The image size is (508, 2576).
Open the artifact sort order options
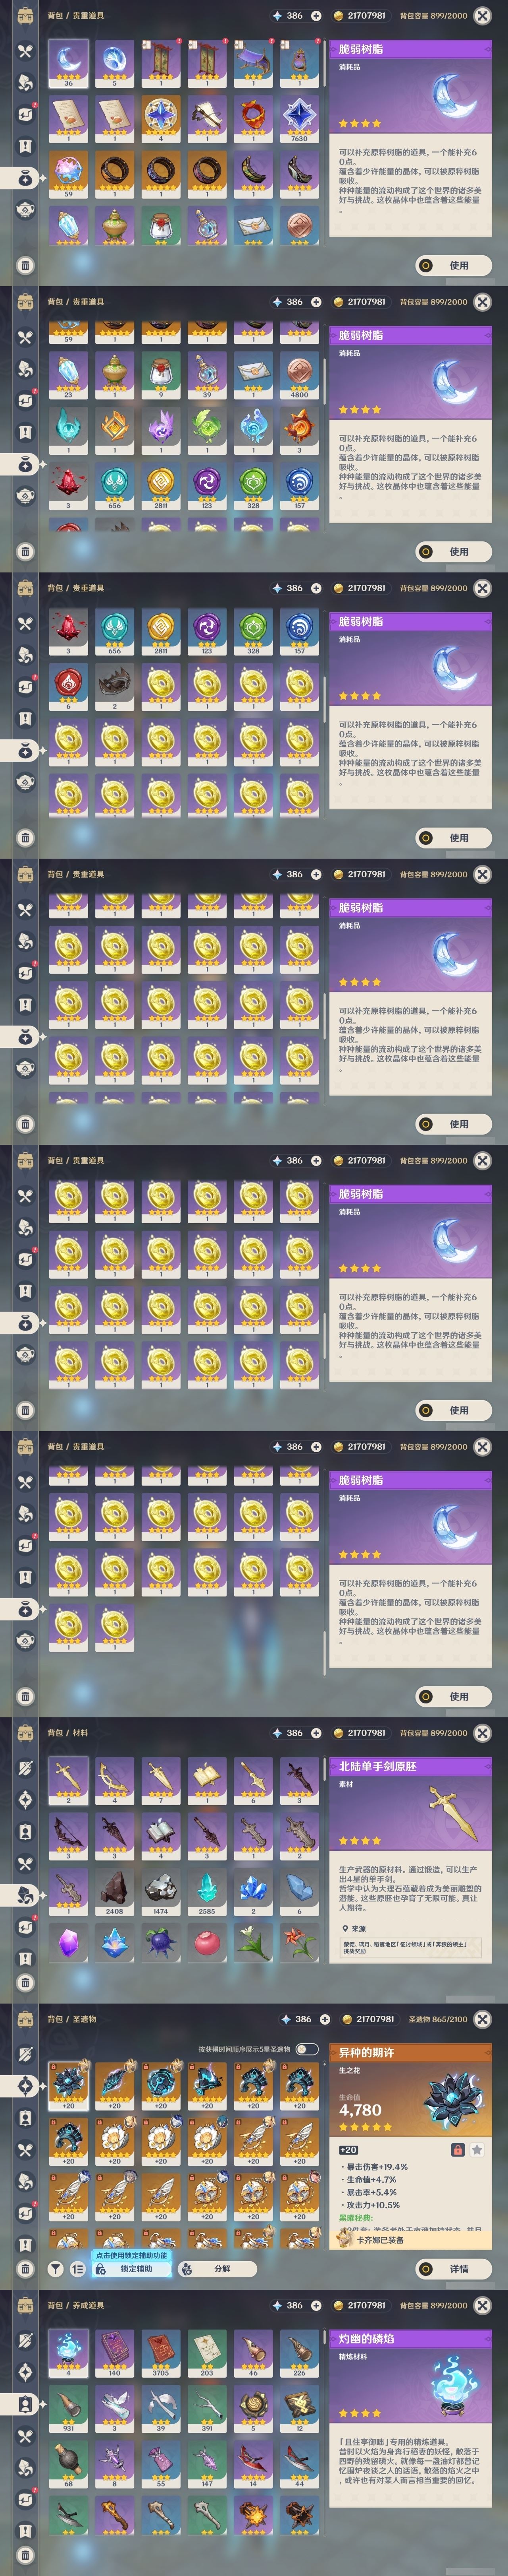(78, 2269)
